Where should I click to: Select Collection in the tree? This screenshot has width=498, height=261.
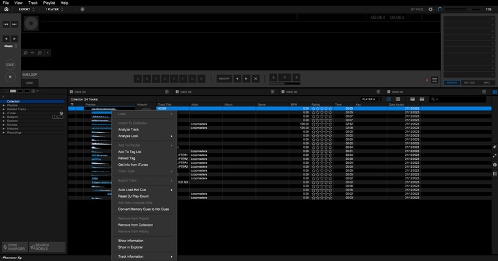[x=33, y=101]
